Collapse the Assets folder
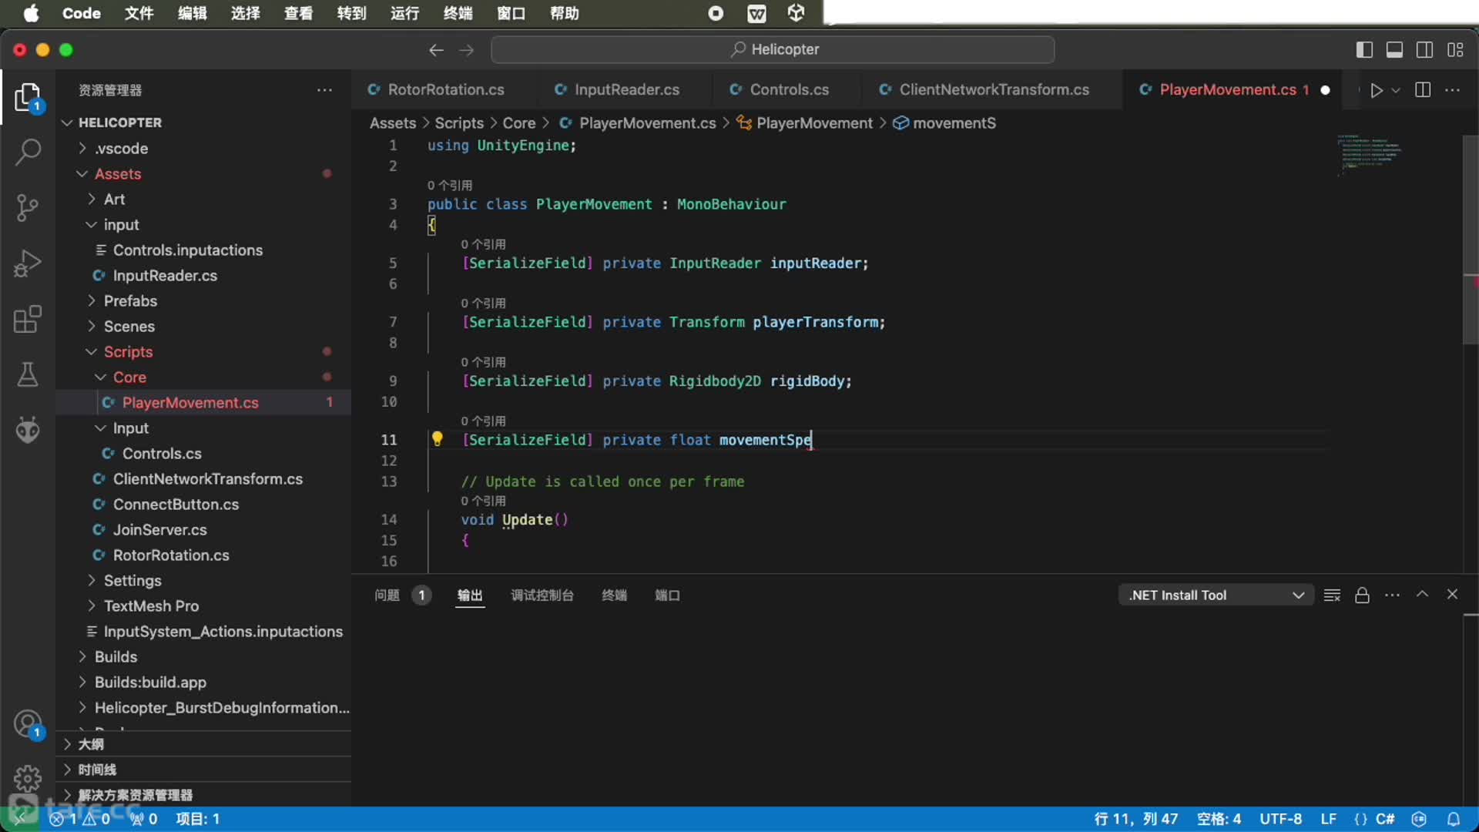 [118, 173]
